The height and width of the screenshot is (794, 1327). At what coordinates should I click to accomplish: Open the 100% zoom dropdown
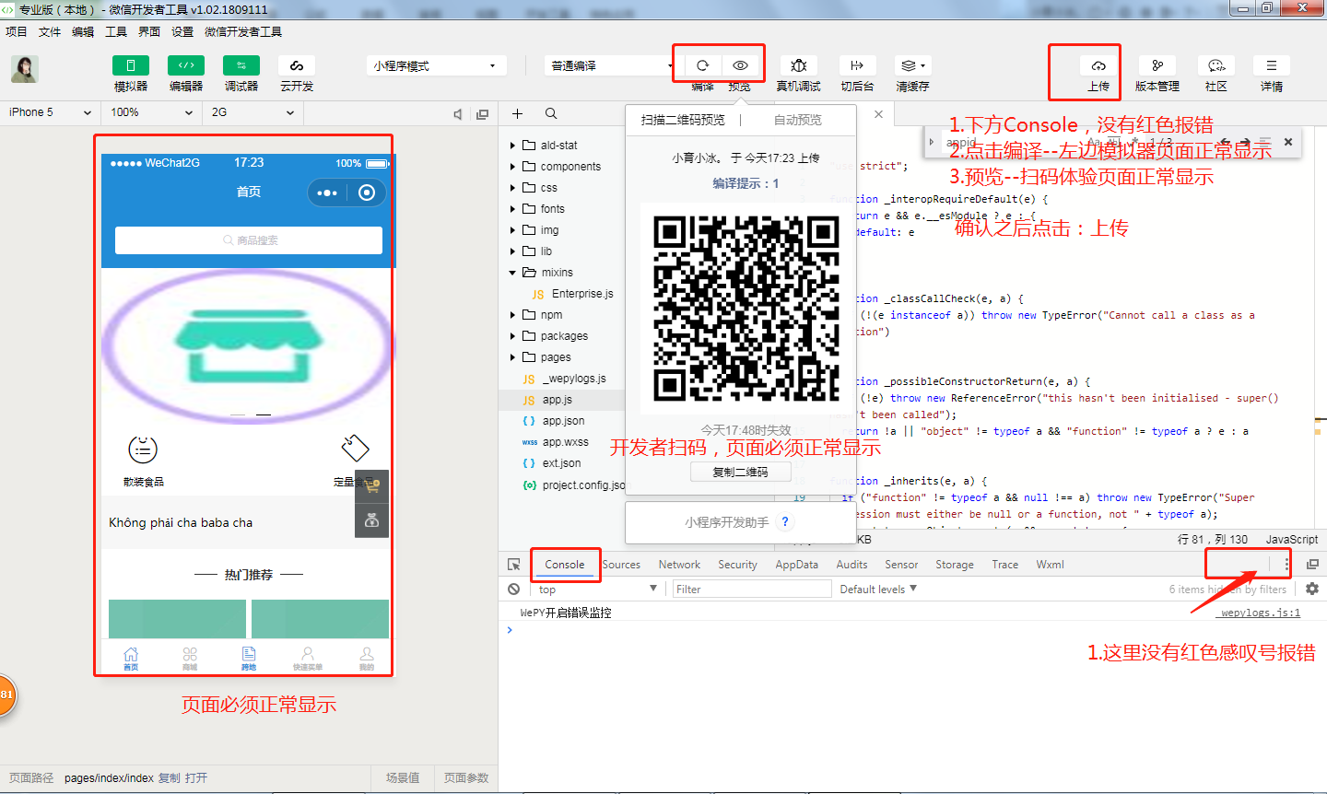152,112
